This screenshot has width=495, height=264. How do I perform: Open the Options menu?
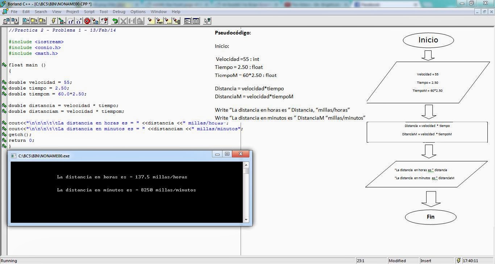click(138, 11)
